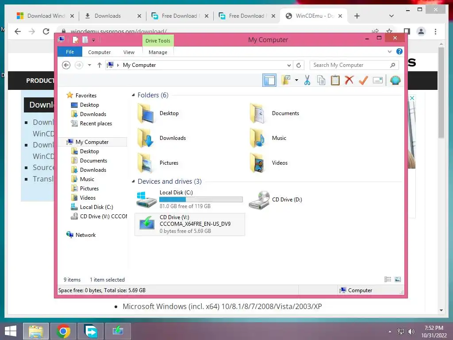Screen dimensions: 453x340
Task: Go up one folder level
Action: pos(100,65)
